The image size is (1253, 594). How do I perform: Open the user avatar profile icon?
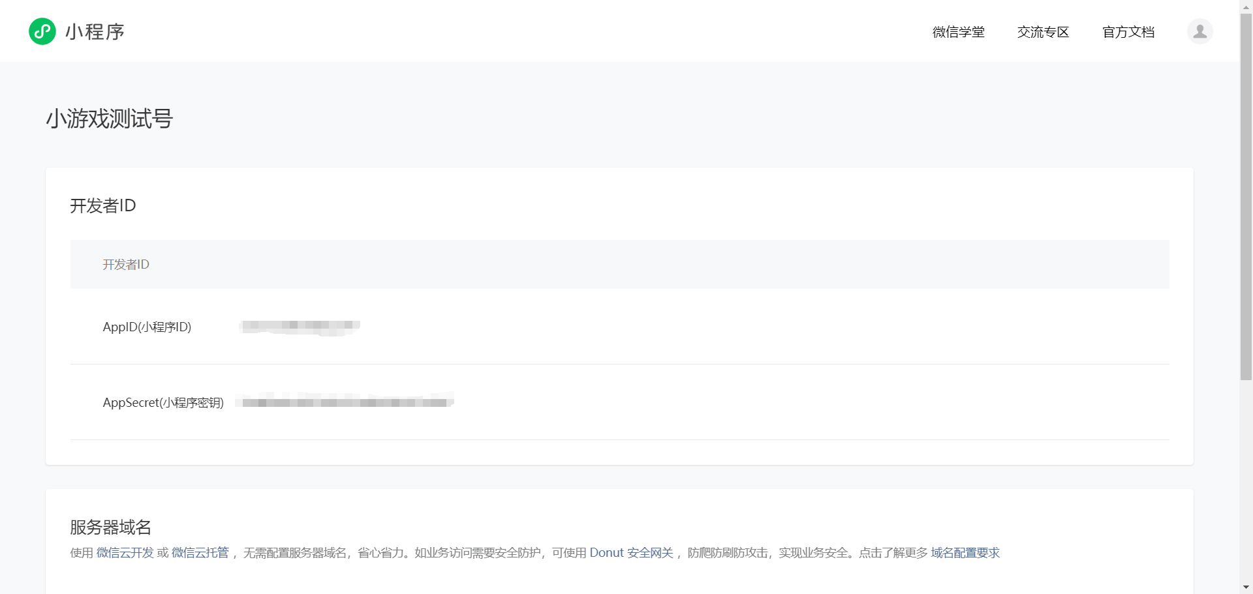[x=1199, y=31]
